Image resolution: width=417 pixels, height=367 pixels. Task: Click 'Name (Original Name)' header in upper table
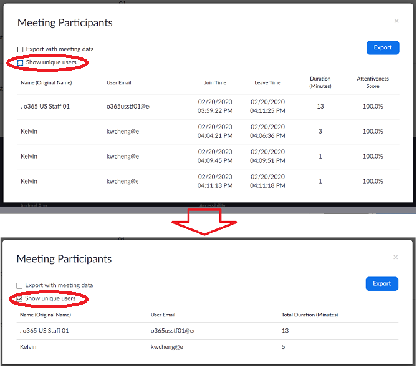pyautogui.click(x=46, y=83)
